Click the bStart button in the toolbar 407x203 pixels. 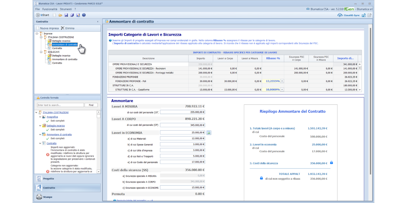coord(42,15)
